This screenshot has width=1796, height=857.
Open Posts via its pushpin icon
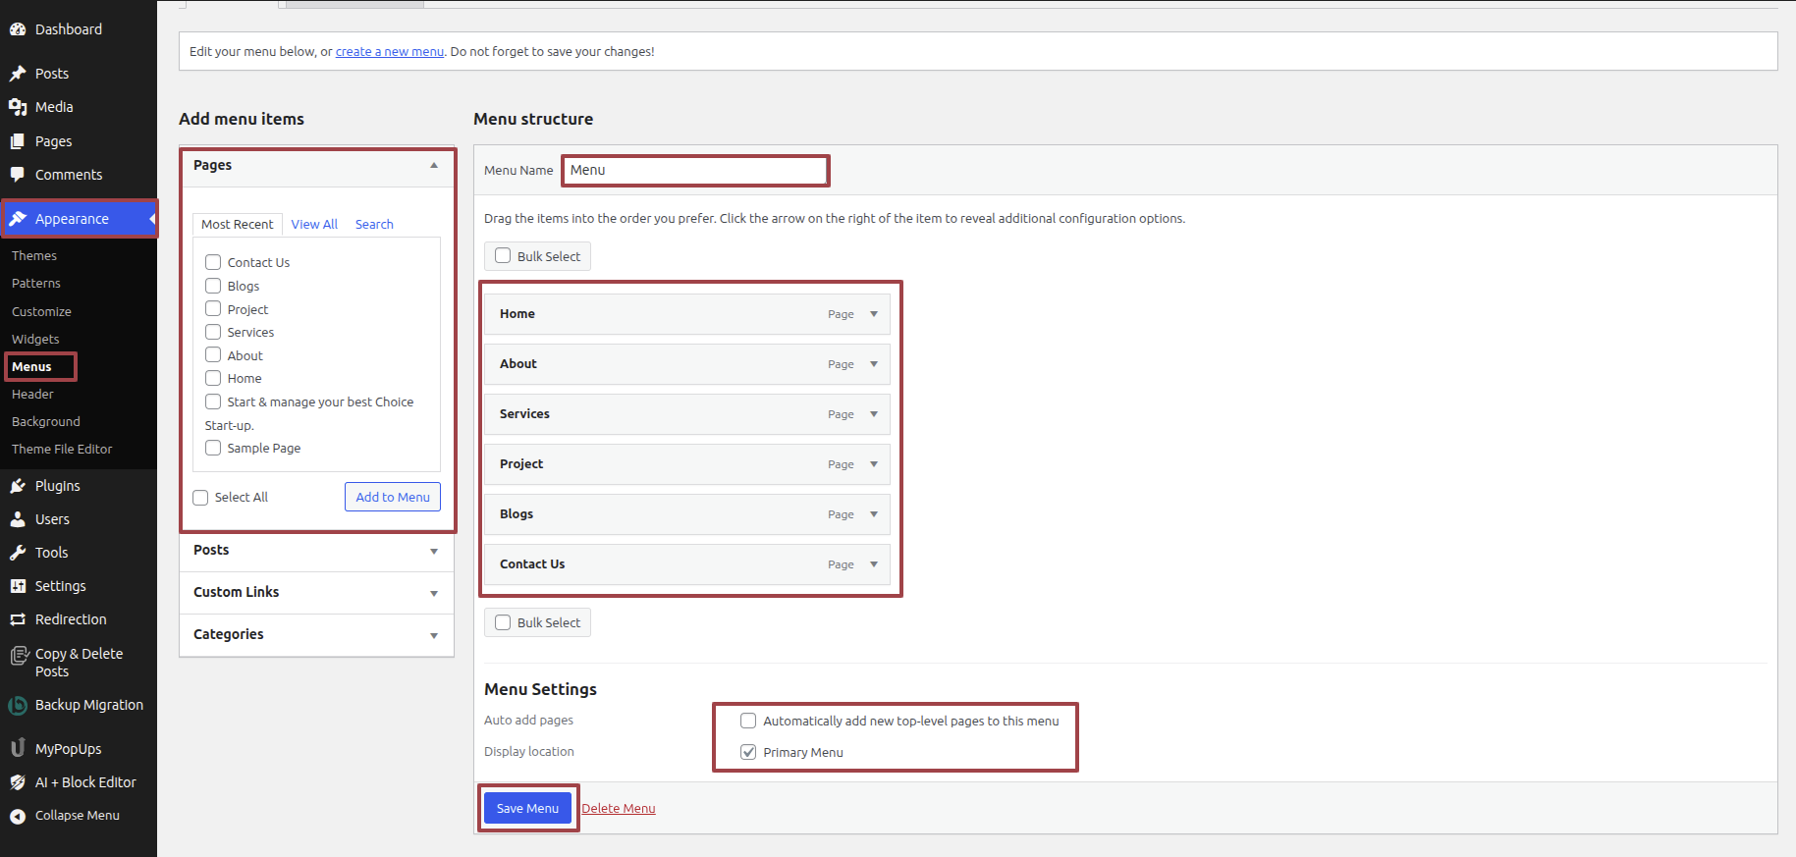(18, 74)
